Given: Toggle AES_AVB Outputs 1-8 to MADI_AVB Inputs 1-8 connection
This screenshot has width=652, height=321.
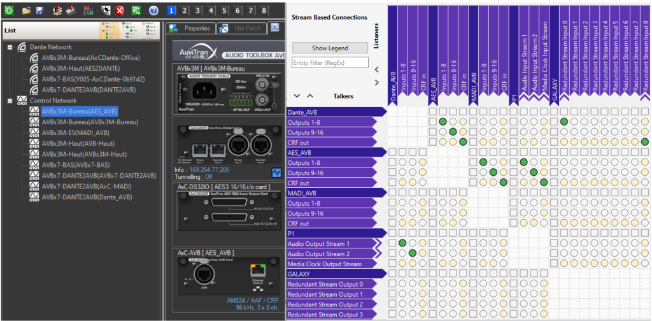Looking at the screenshot, I should pos(483,162).
